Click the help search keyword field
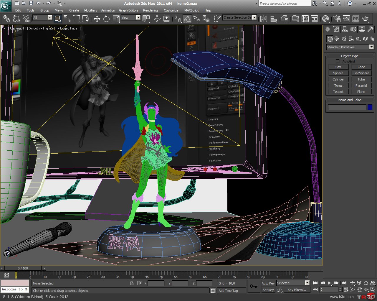 click(x=285, y=4)
